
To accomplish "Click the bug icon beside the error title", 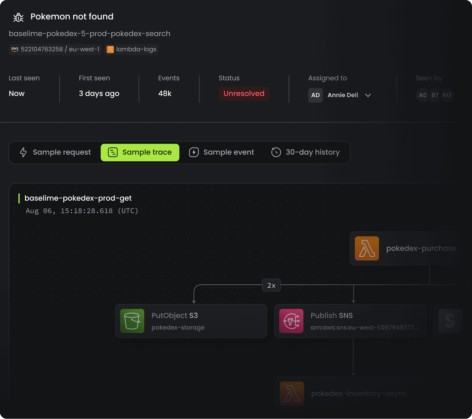I will tap(18, 17).
